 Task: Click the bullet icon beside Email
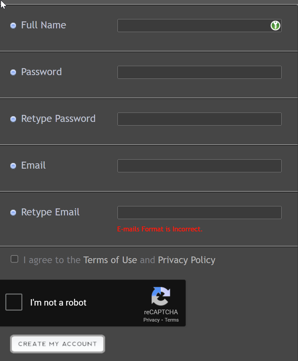pos(13,166)
